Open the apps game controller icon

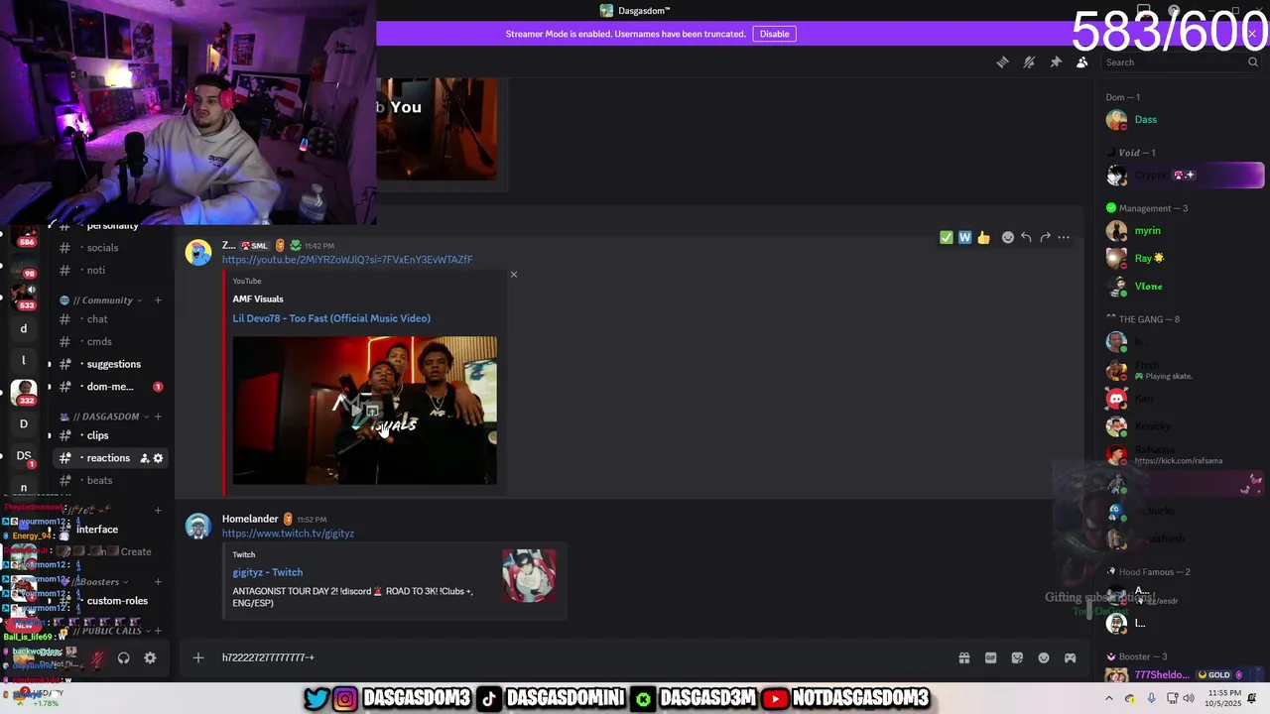pos(1070,657)
